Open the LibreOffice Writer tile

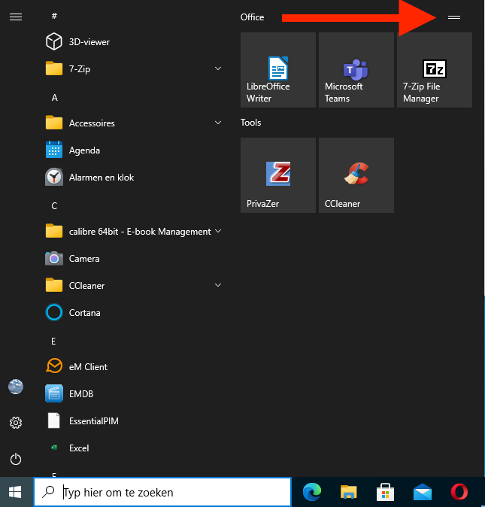tap(277, 70)
